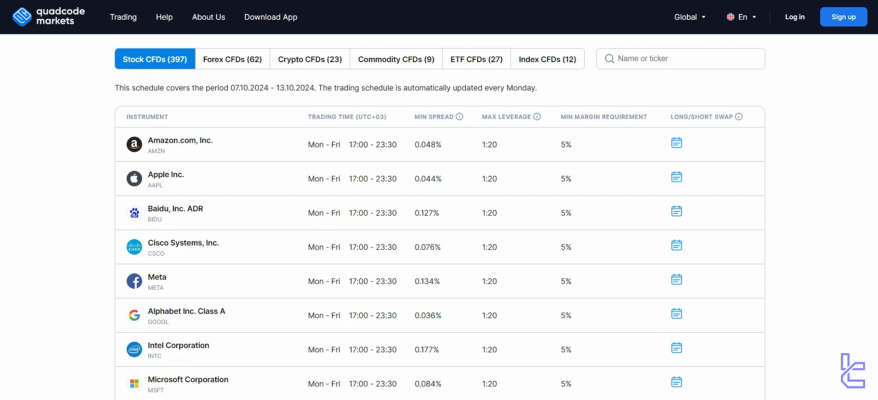Click the 0.036% spread value
The height and width of the screenshot is (400, 878).
[x=428, y=315]
